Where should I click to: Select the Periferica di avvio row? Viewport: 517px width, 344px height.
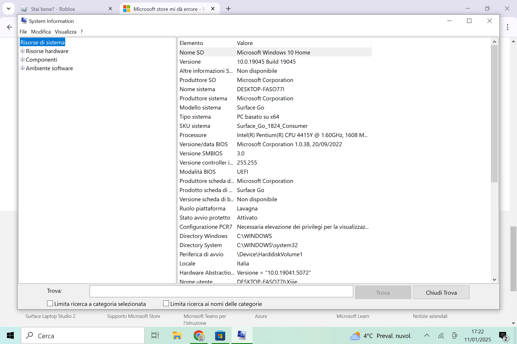point(275,254)
